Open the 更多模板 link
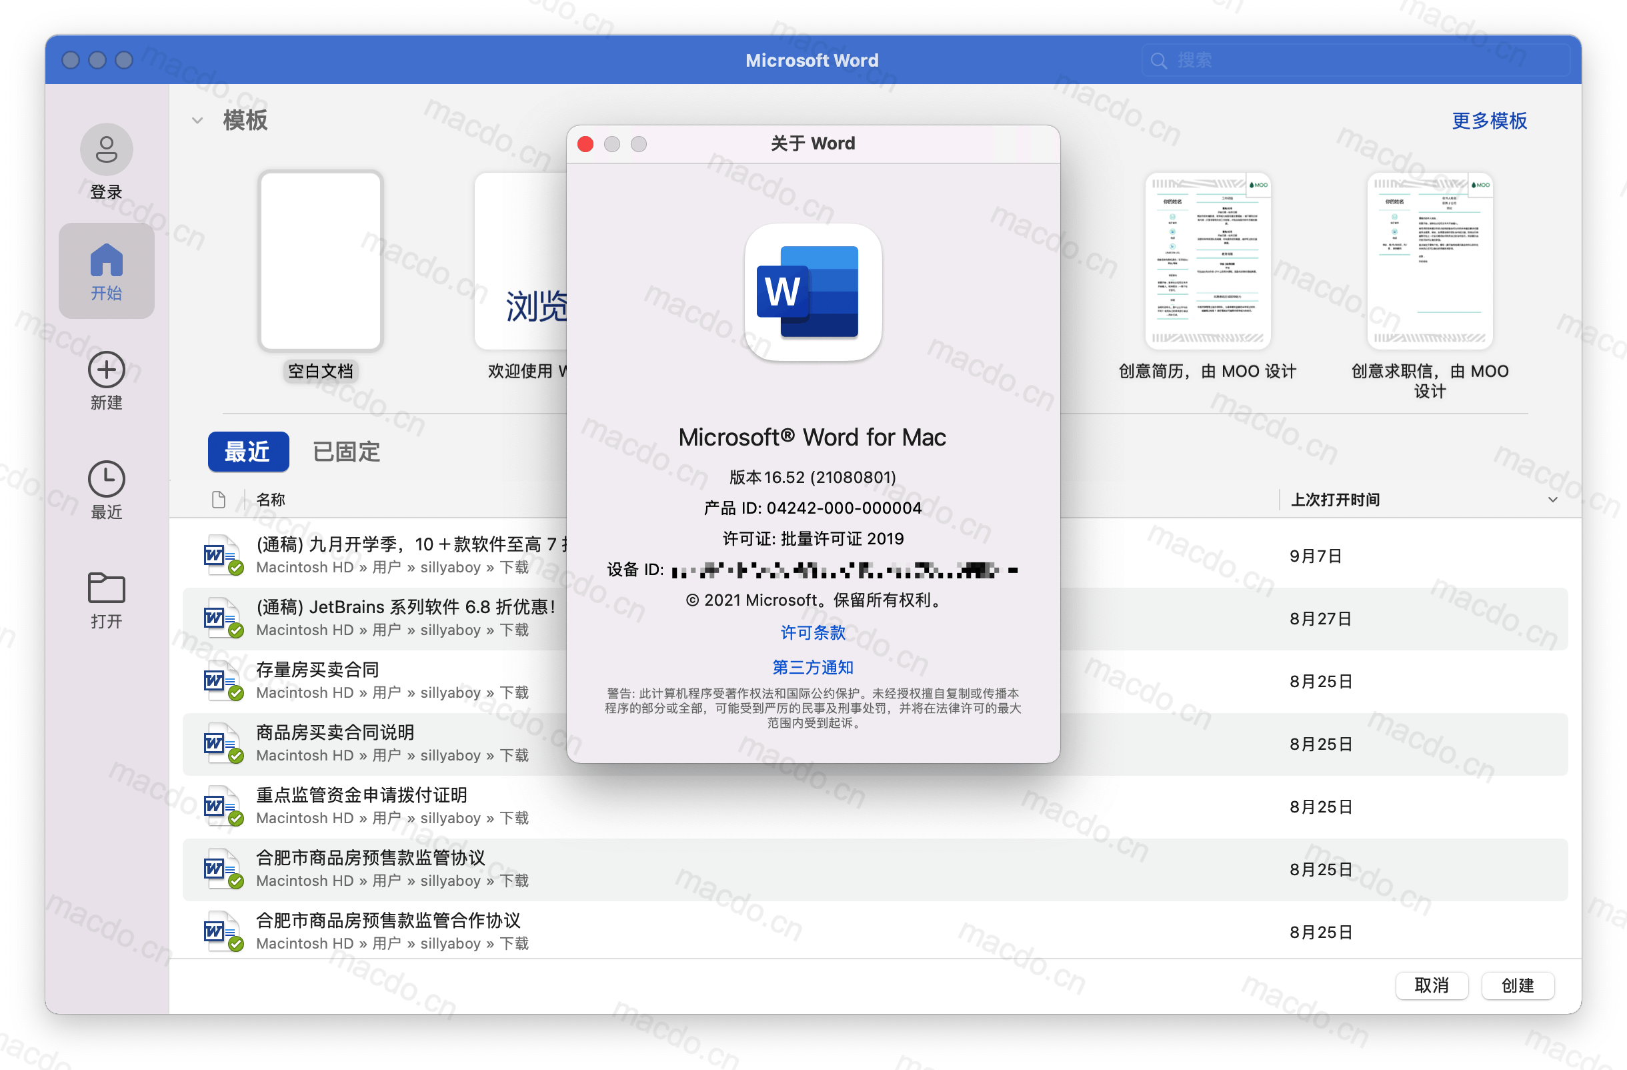Viewport: 1627px width, 1070px height. [x=1489, y=121]
